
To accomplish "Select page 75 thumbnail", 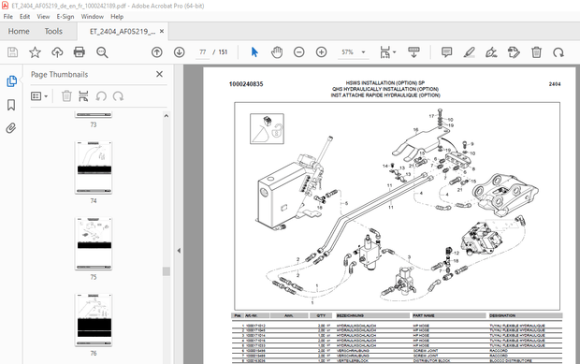I will pyautogui.click(x=94, y=244).
